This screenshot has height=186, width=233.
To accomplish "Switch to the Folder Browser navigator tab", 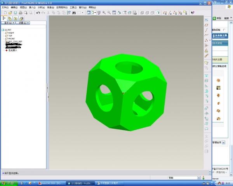I will coord(10,18).
